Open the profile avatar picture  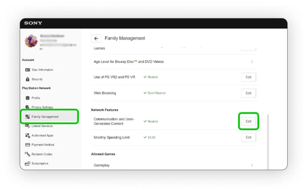click(x=31, y=41)
